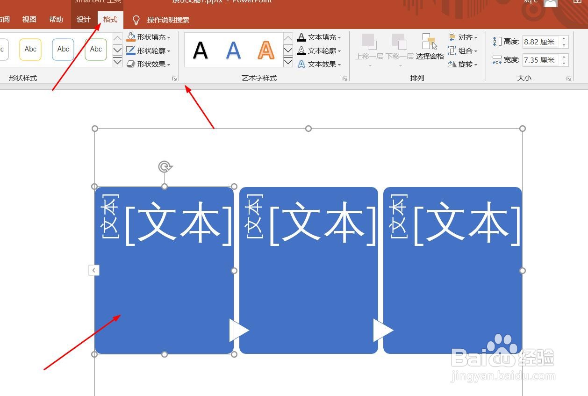This screenshot has width=588, height=396.
Task: Click the arrow between first and second box
Action: [239, 330]
